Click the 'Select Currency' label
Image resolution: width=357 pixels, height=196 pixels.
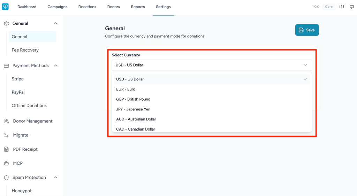126,55
